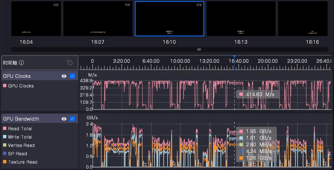
Task: Select the 16:07 screenshot thumbnail
Action: point(98,19)
